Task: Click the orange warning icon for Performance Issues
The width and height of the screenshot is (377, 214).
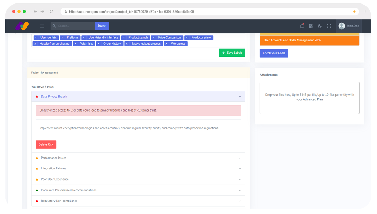Action: click(x=37, y=158)
